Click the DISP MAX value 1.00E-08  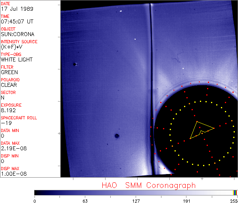click(x=12, y=174)
